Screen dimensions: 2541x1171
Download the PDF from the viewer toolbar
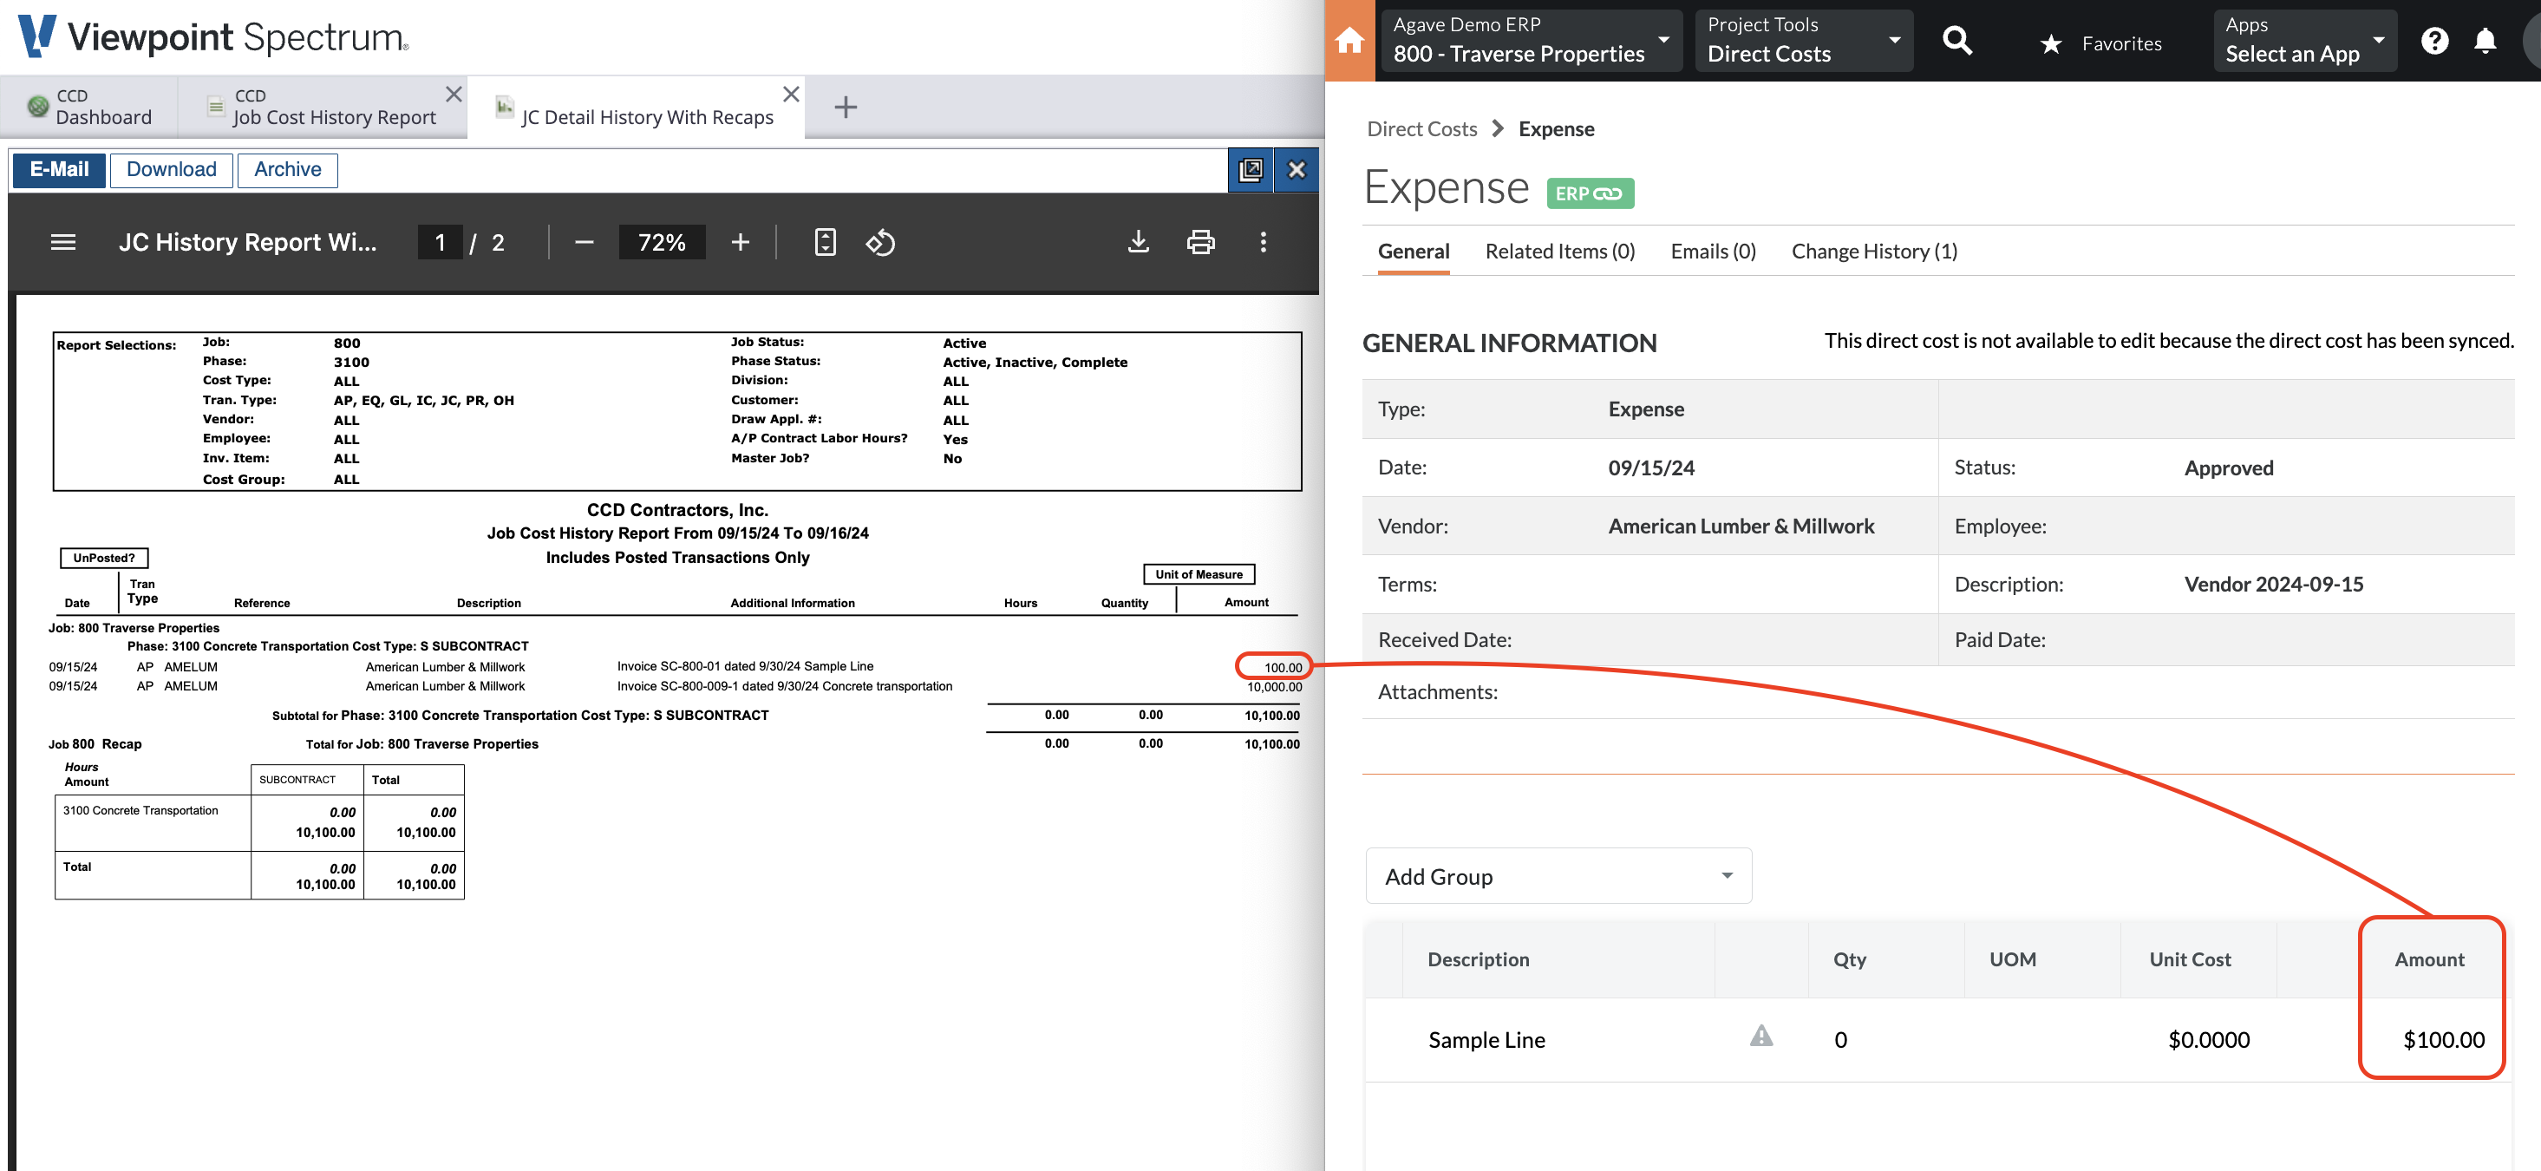click(x=1139, y=243)
